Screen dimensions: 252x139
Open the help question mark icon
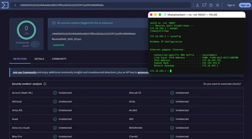(x=211, y=5)
